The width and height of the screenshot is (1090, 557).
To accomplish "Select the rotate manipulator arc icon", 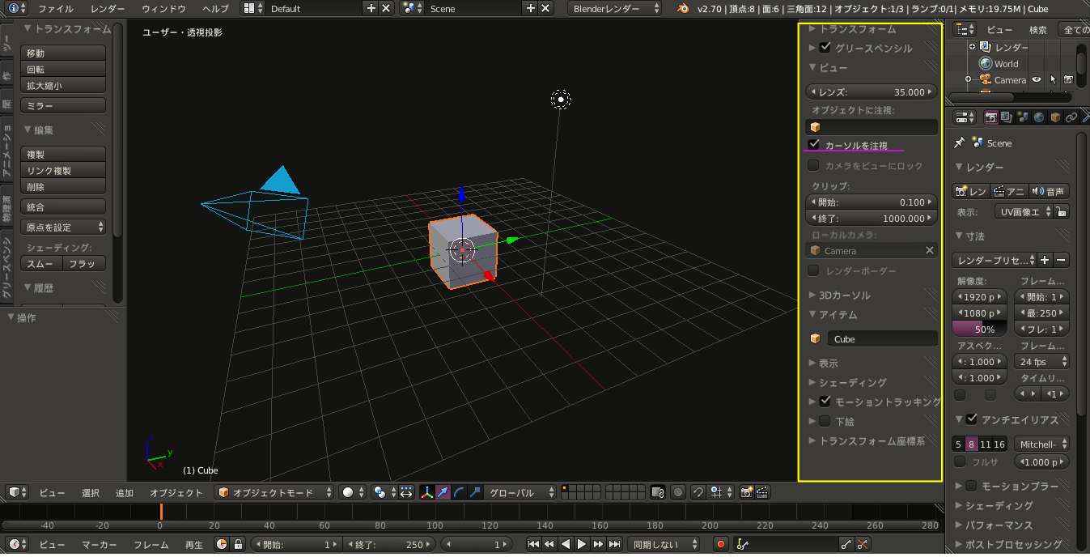I will coord(459,492).
